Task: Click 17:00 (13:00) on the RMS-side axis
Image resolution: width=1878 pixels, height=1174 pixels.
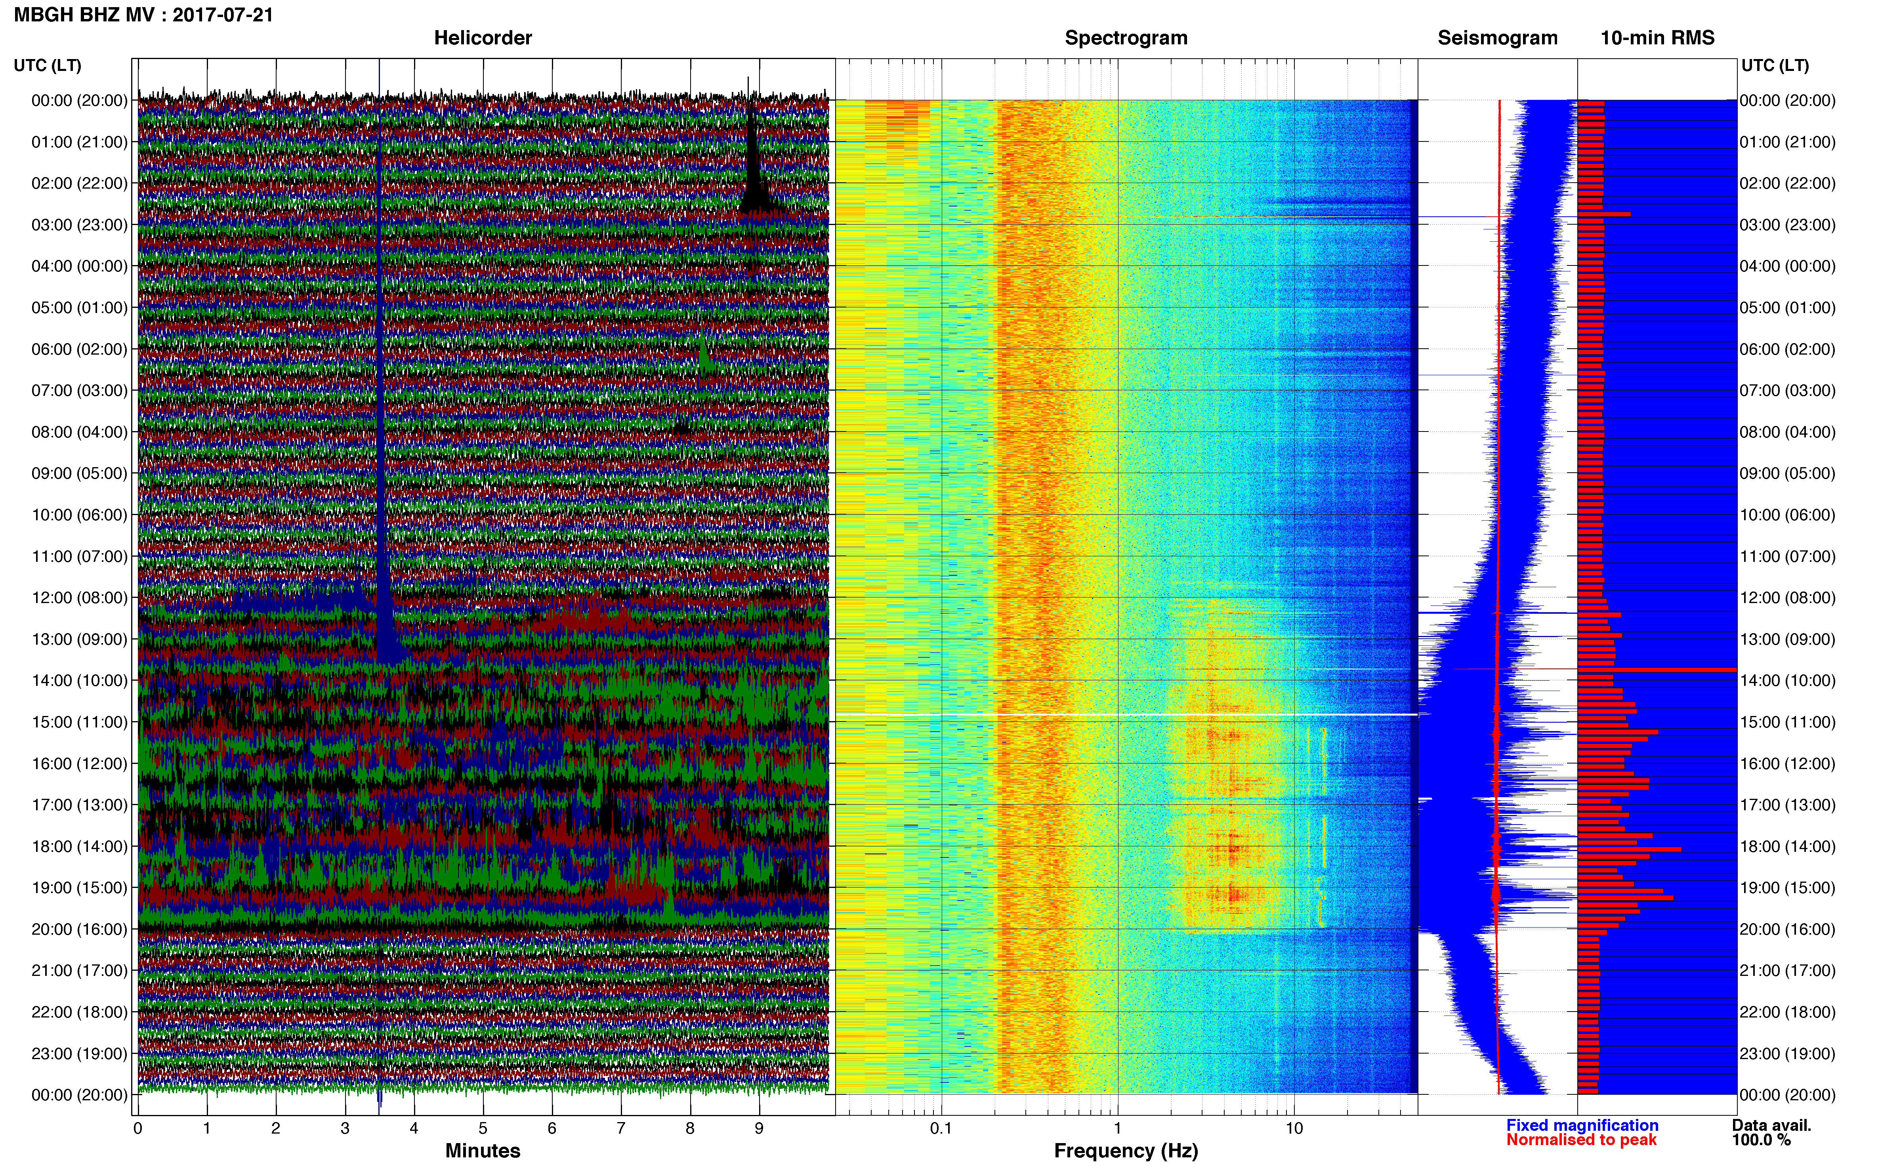Action: pos(1787,805)
